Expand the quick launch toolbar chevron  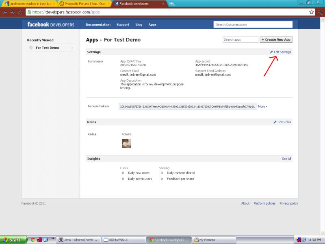pos(52,238)
